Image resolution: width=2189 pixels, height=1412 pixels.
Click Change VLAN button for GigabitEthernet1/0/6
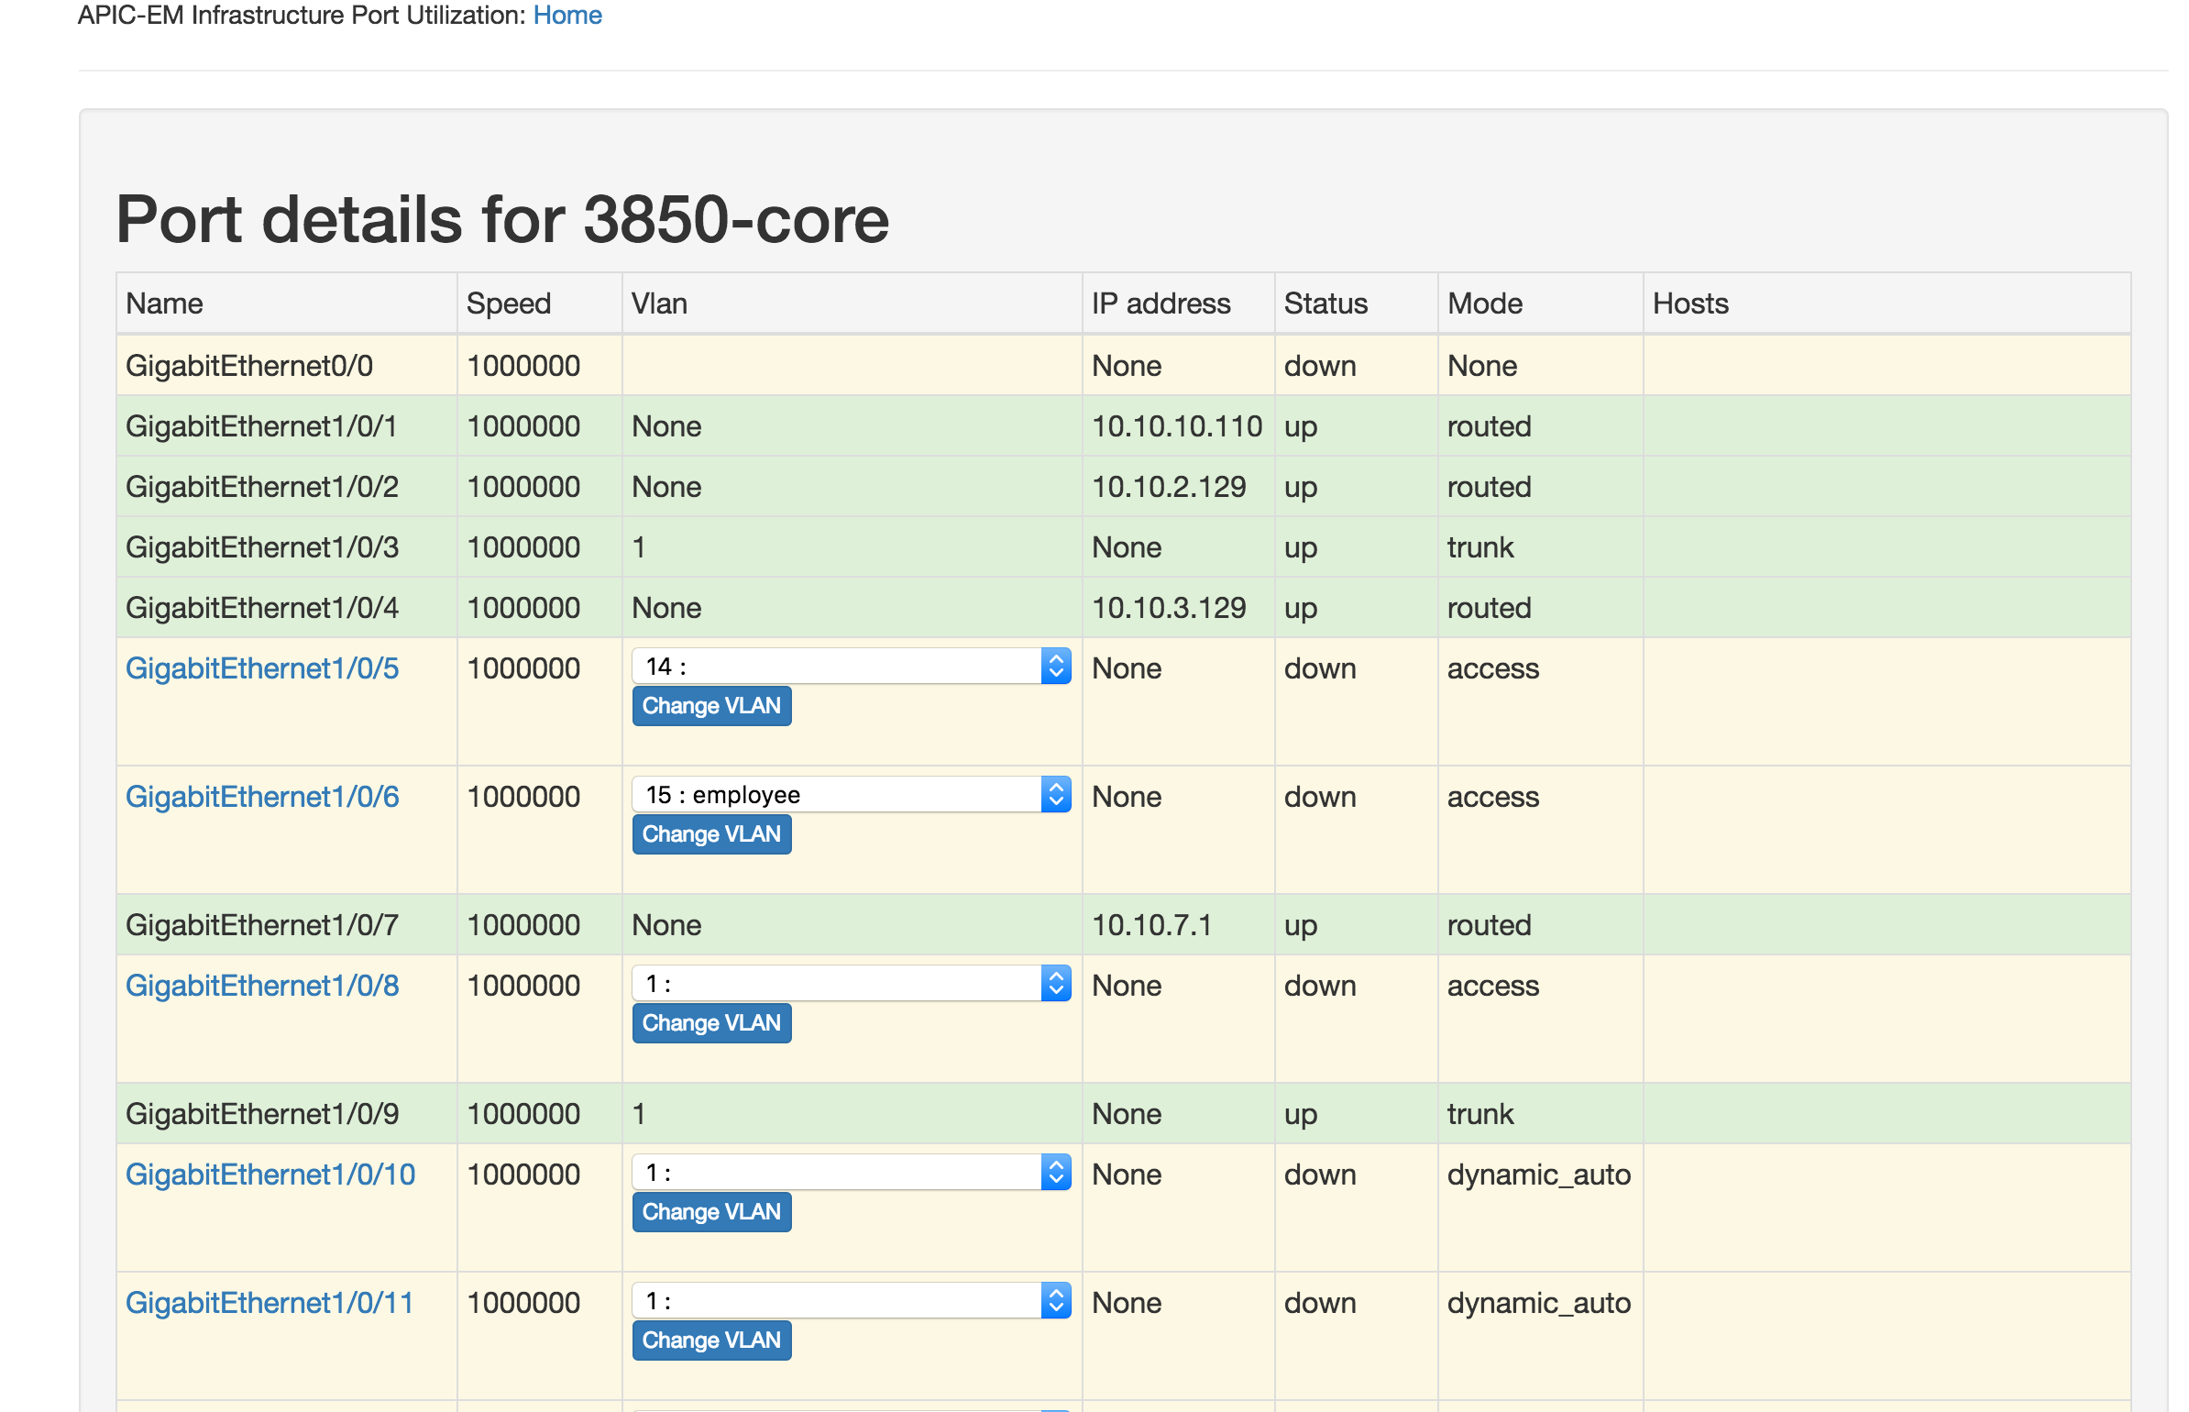(711, 834)
